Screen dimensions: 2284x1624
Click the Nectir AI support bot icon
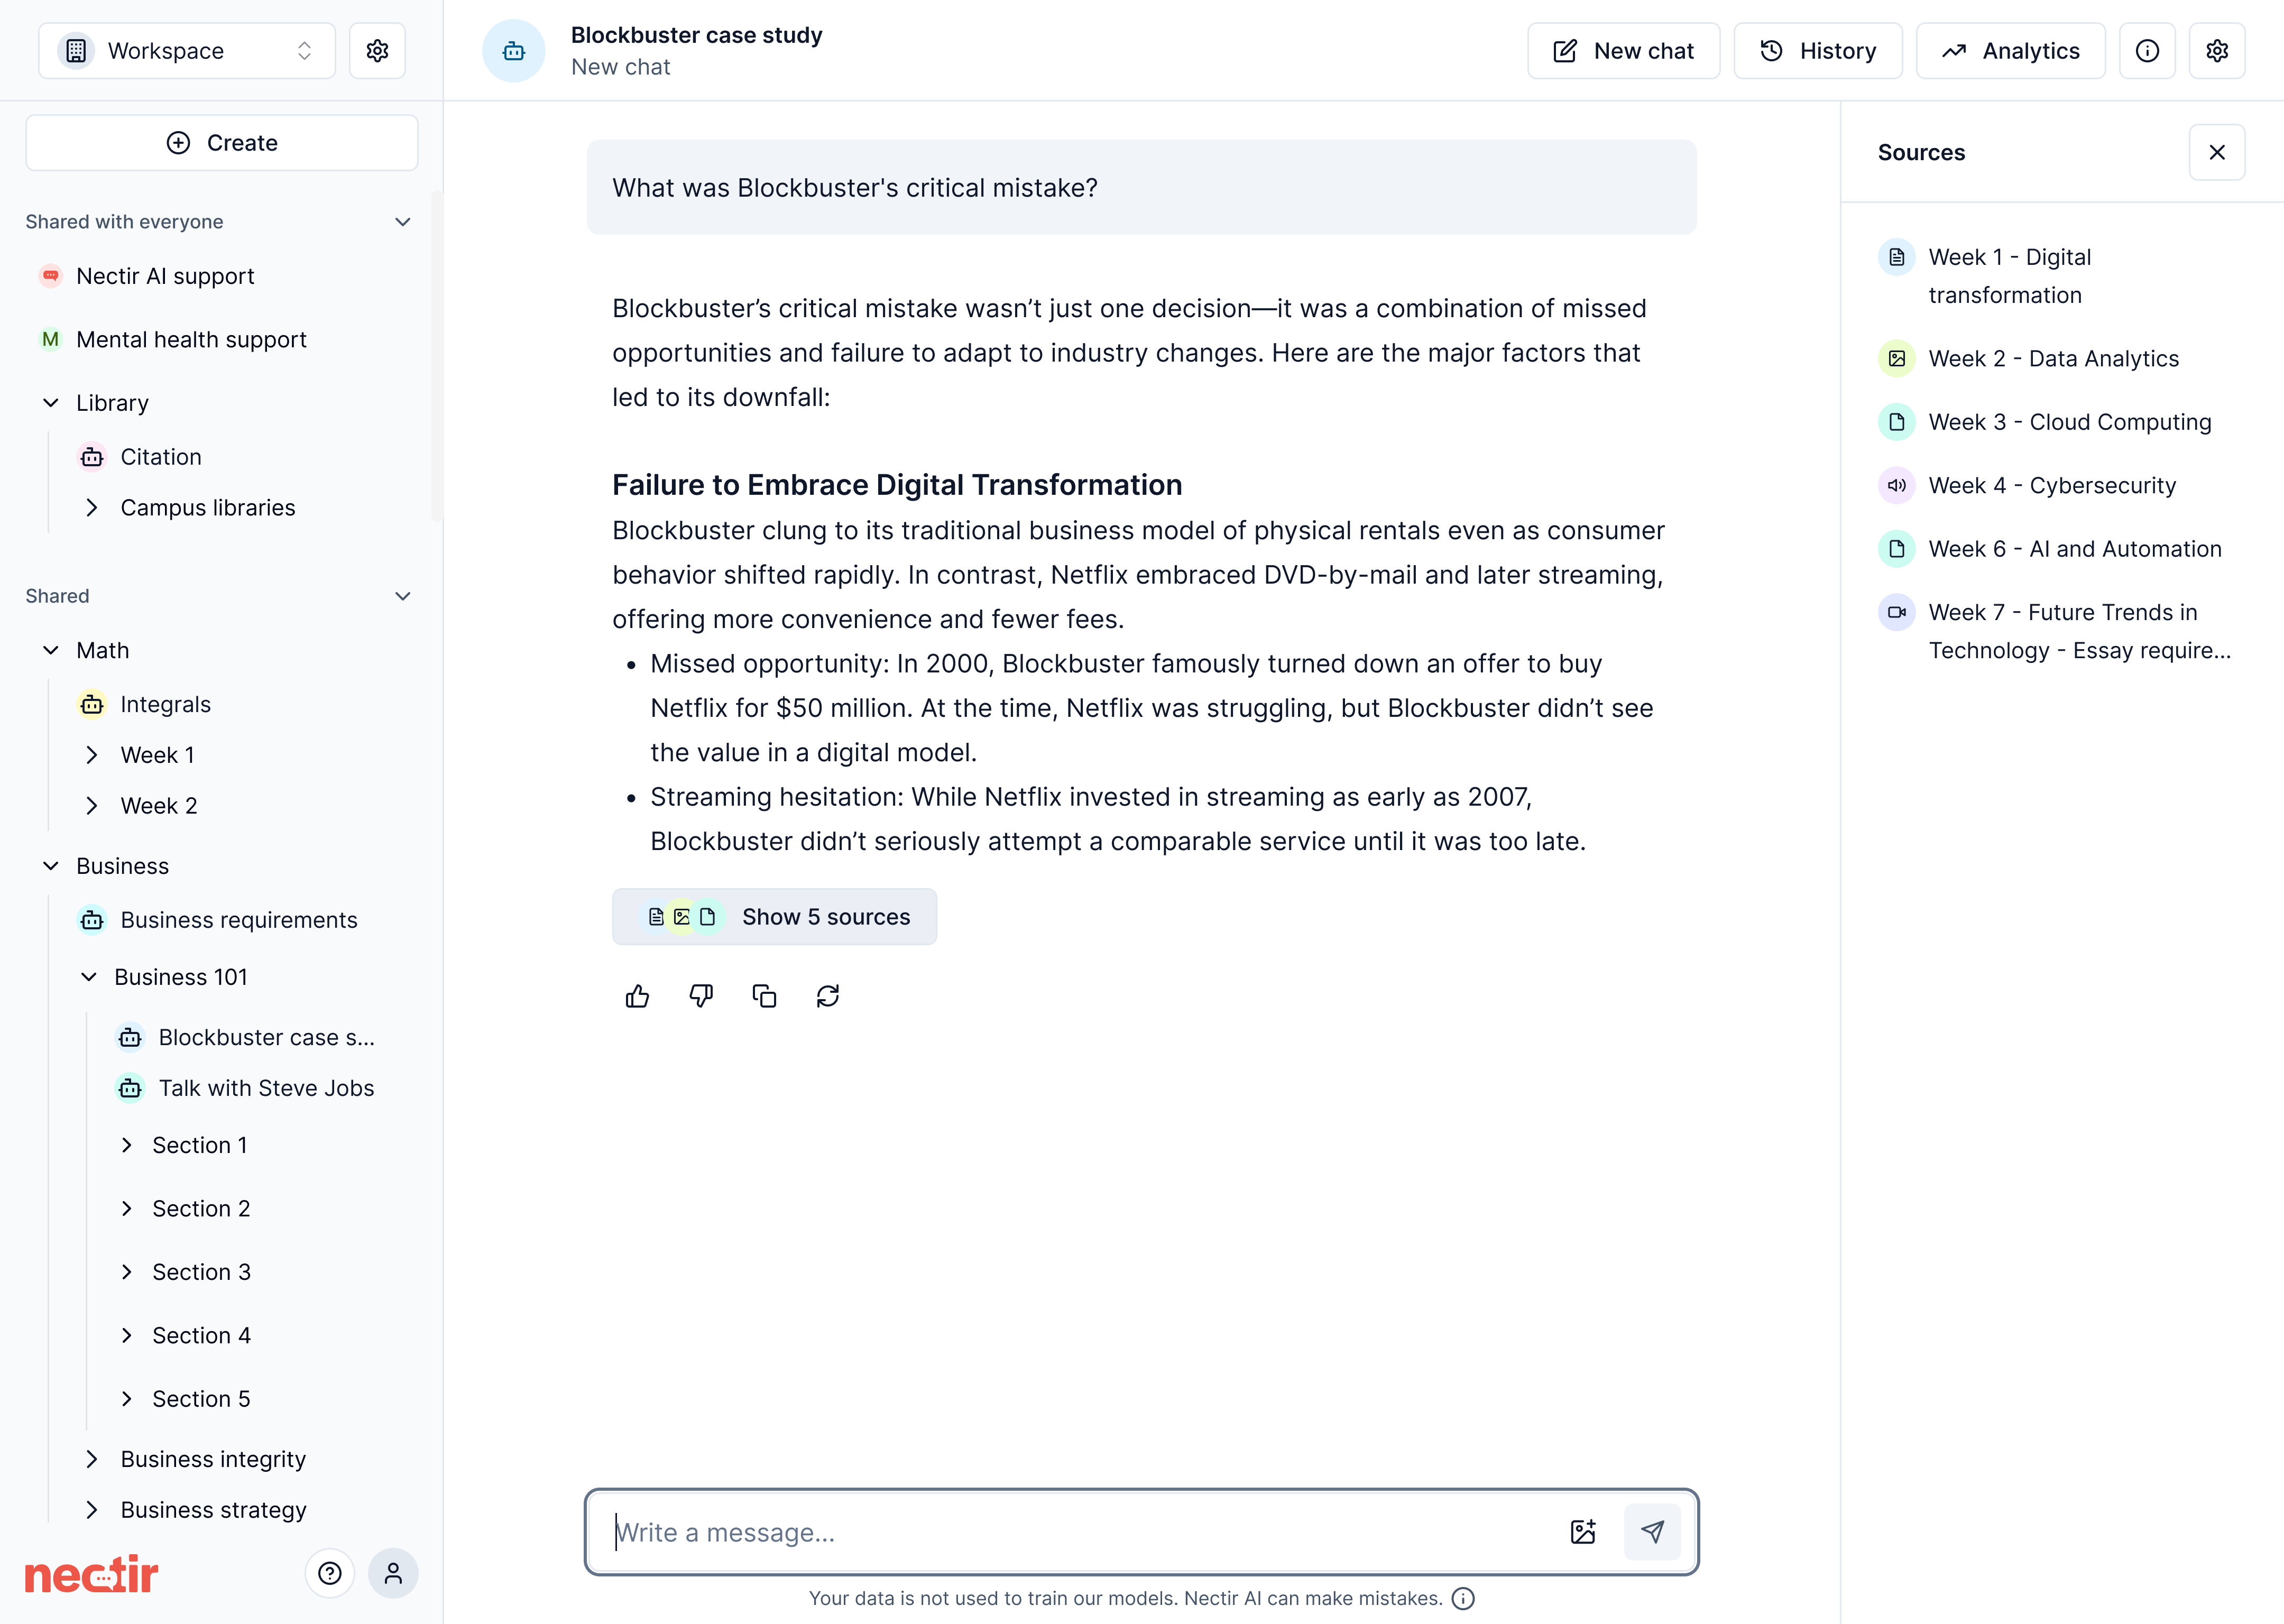click(51, 276)
